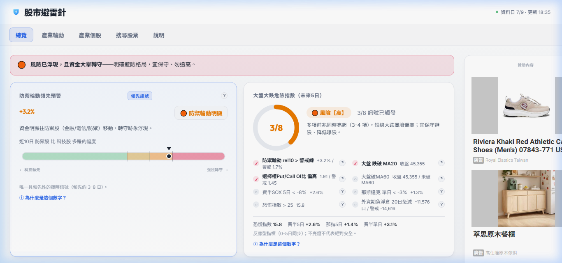Toggle the 選擇權Put/Call OI比 偏高 check
Image resolution: width=562 pixels, height=263 pixels.
tap(256, 179)
